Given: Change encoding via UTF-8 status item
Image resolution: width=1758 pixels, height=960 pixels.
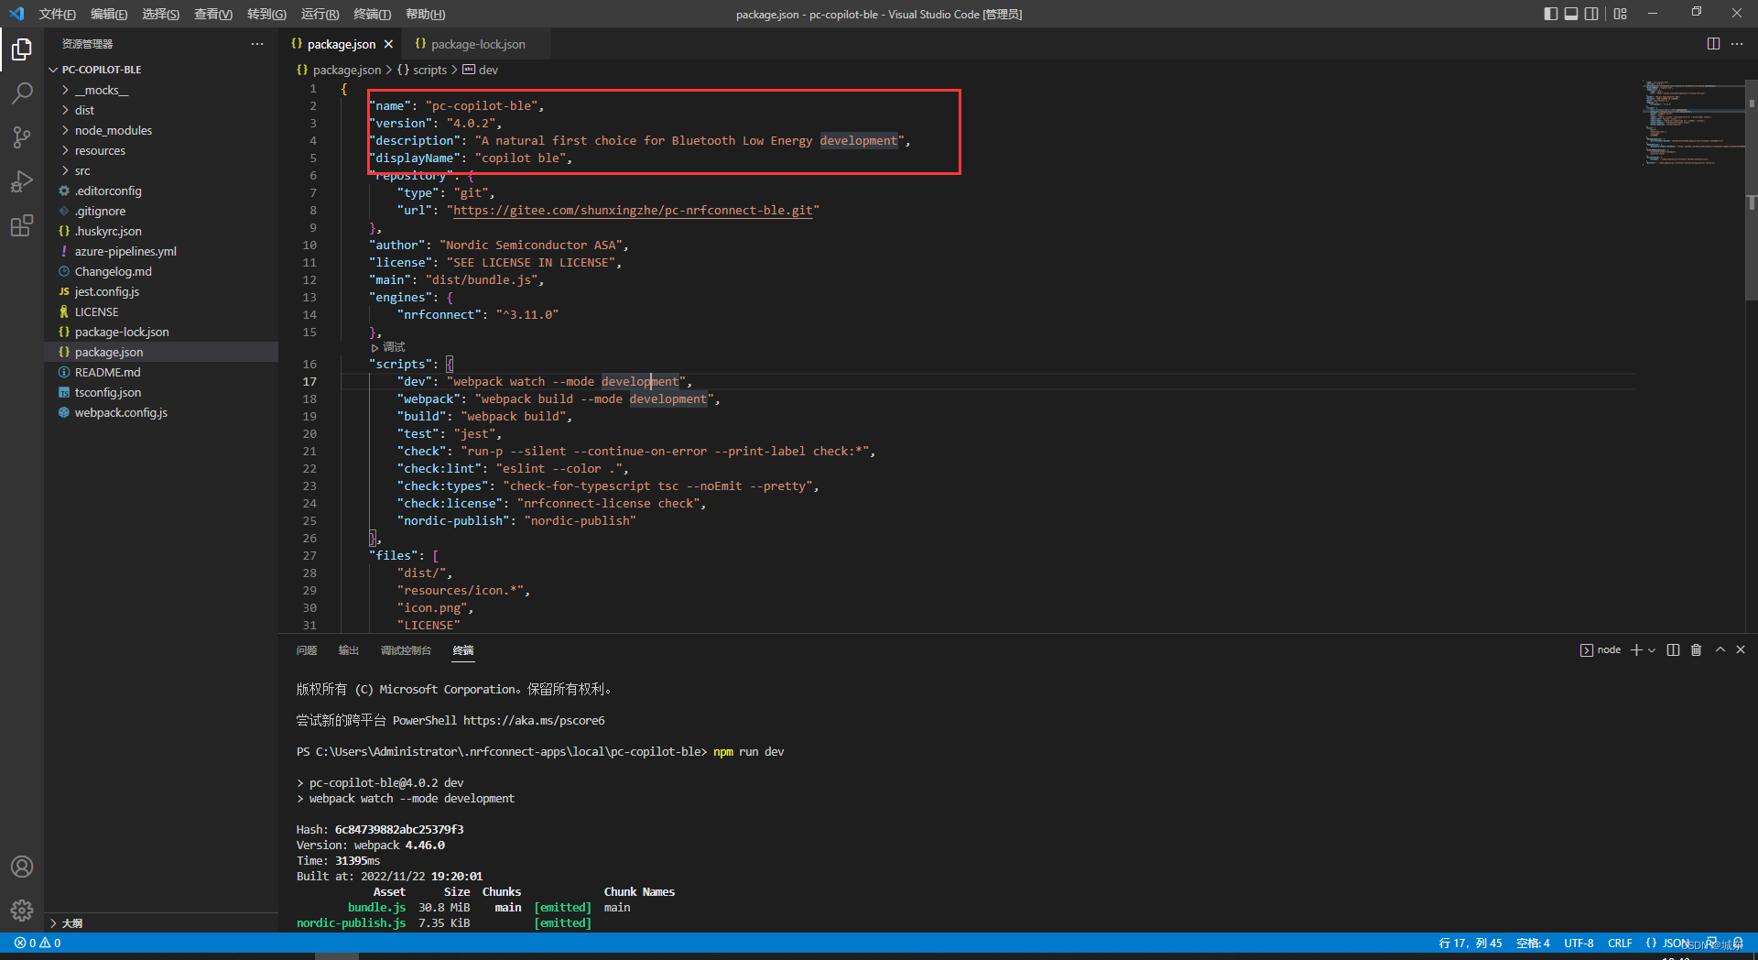Looking at the screenshot, I should click(x=1579, y=944).
